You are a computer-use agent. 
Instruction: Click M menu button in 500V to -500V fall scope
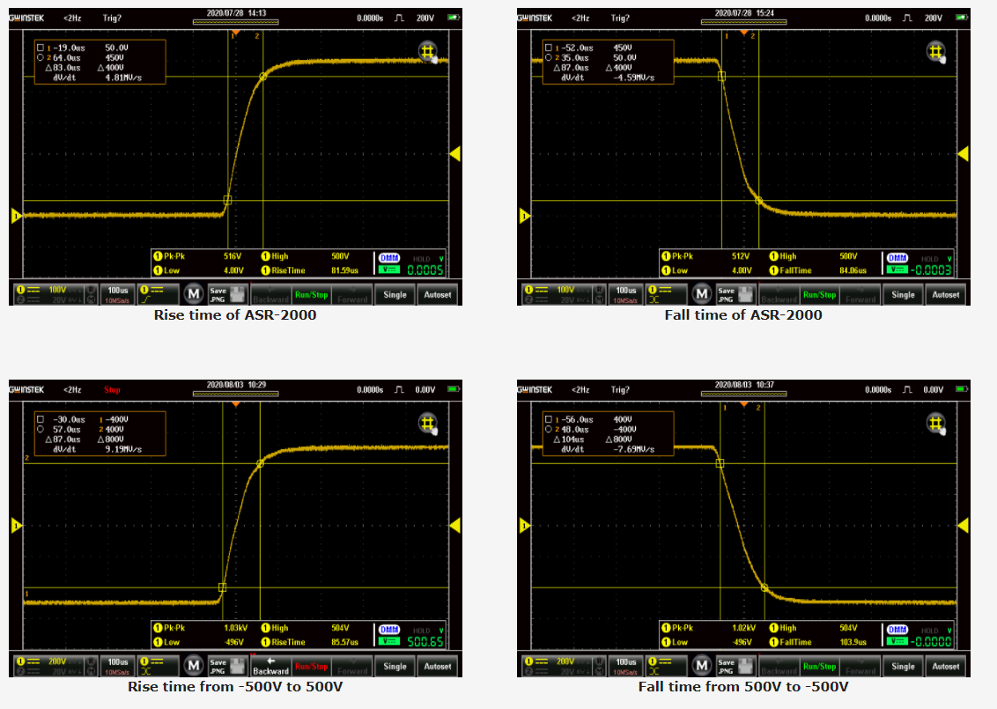701,667
